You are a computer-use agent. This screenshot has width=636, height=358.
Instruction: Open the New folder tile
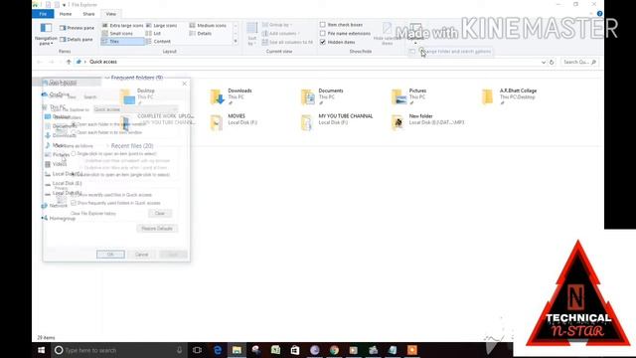pos(428,121)
